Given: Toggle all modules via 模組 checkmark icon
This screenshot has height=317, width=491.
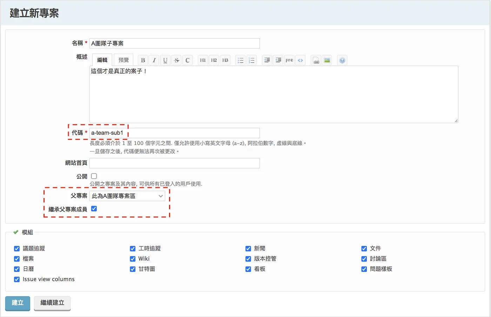Looking at the screenshot, I should (16, 232).
